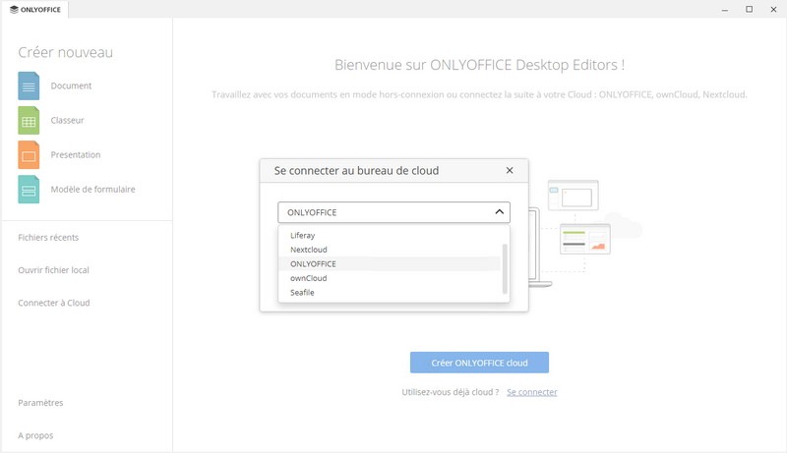Image resolution: width=787 pixels, height=453 pixels.
Task: Open Ouvrir fichier local
Action: [x=53, y=270]
